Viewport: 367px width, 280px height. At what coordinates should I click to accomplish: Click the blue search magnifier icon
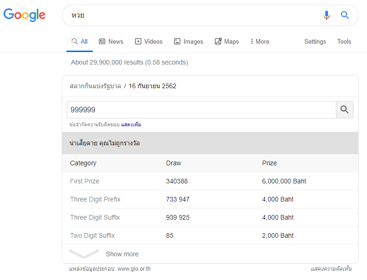pyautogui.click(x=345, y=15)
